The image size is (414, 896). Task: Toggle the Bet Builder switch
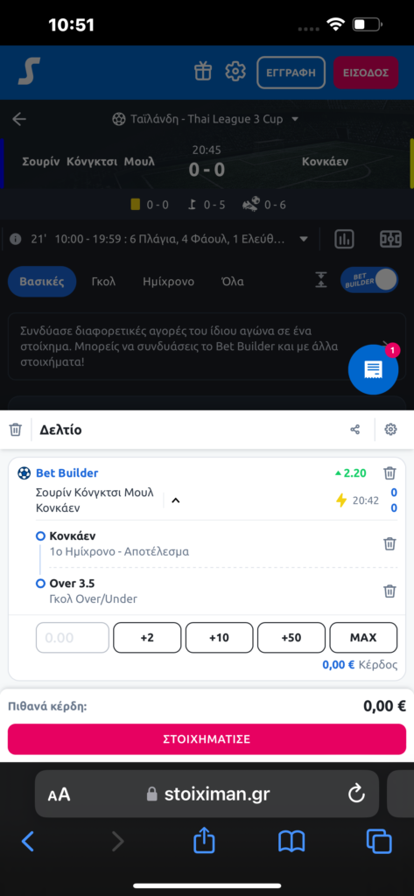[368, 281]
